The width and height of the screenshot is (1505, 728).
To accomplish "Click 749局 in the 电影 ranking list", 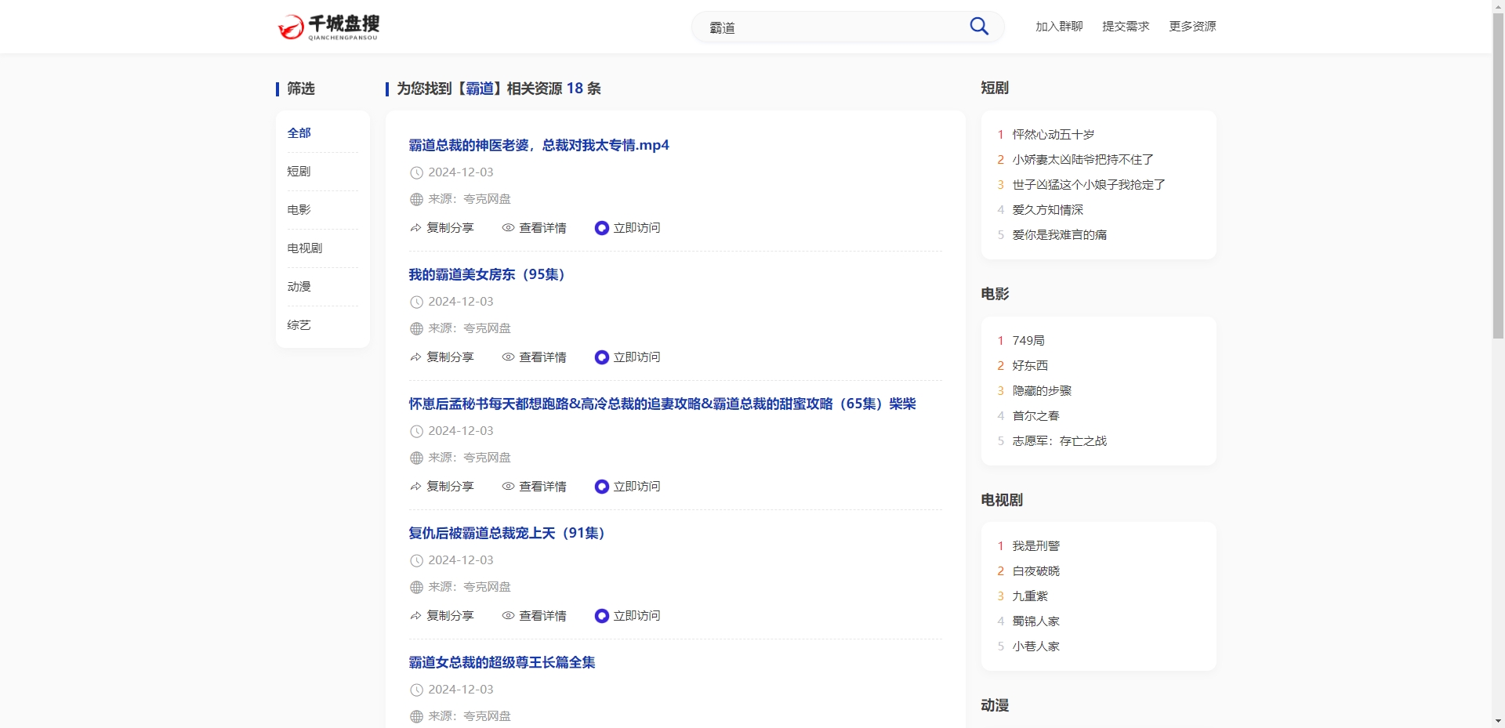I will pos(1027,340).
